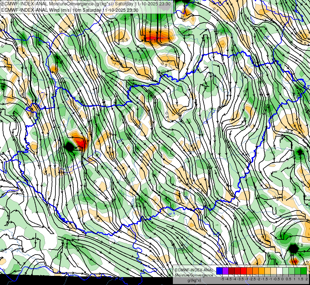
Task: Click the blue legend swatch below -5
Action: click(219, 271)
